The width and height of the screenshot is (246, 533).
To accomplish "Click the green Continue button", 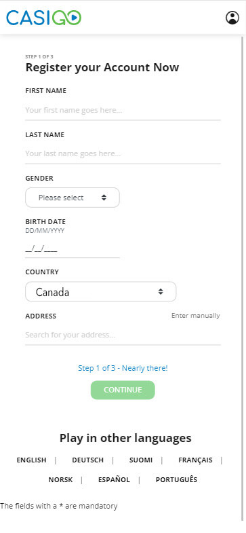I will [123, 390].
